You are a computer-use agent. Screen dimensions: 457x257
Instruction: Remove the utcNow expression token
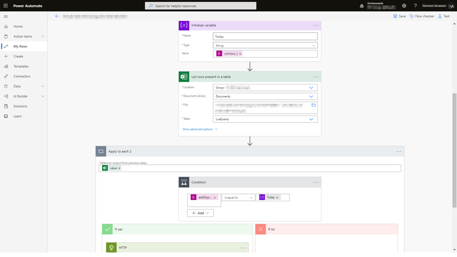[240, 54]
